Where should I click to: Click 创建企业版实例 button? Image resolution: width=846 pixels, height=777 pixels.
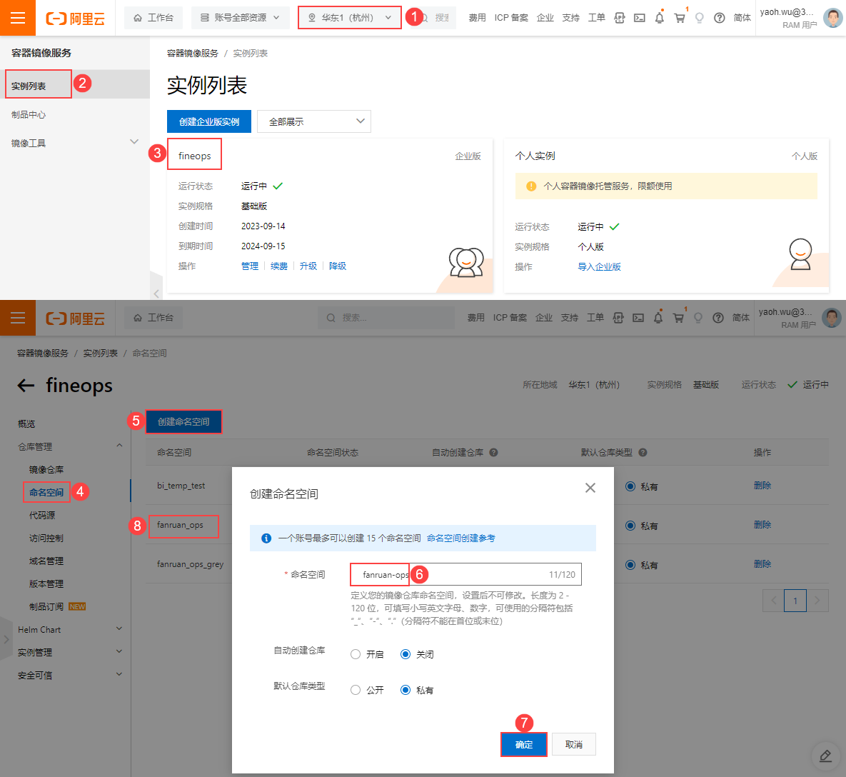click(x=208, y=121)
